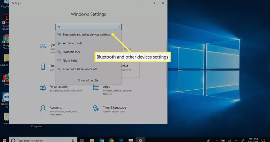Expand hidden system tray icons chevron
This screenshot has height=142, width=270.
click(217, 141)
